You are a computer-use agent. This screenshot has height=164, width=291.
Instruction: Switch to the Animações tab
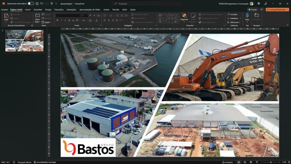point(71,9)
